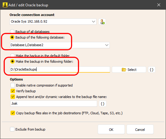This screenshot has height=139, width=166.
Task: Check the Exclude from backup box
Action: point(12,129)
